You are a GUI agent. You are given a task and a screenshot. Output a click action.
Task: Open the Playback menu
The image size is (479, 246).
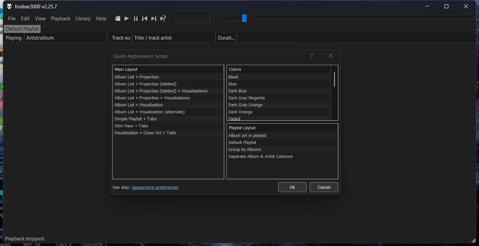(x=61, y=19)
